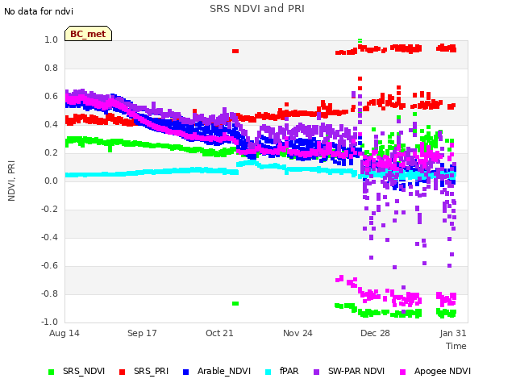
Task: Click the red SRS_PRI legend marker
Action: tap(122, 372)
